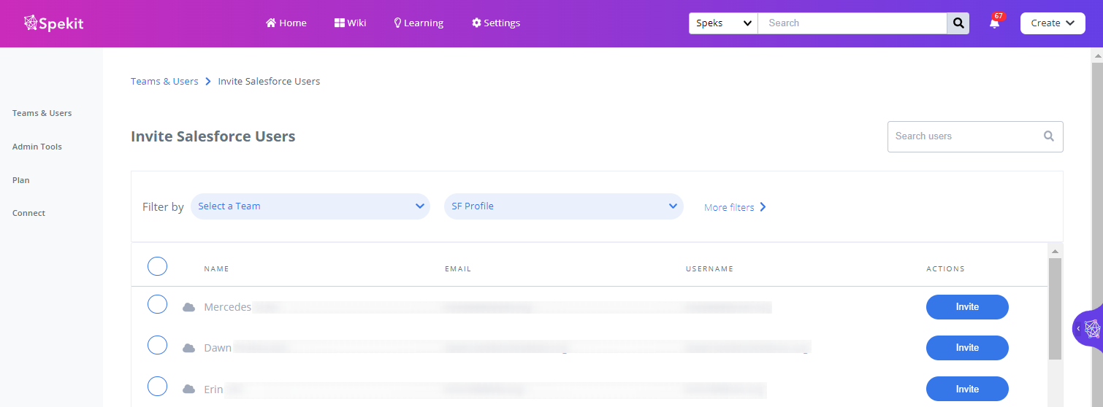Open the notifications bell
Image resolution: width=1103 pixels, height=407 pixels.
(994, 23)
